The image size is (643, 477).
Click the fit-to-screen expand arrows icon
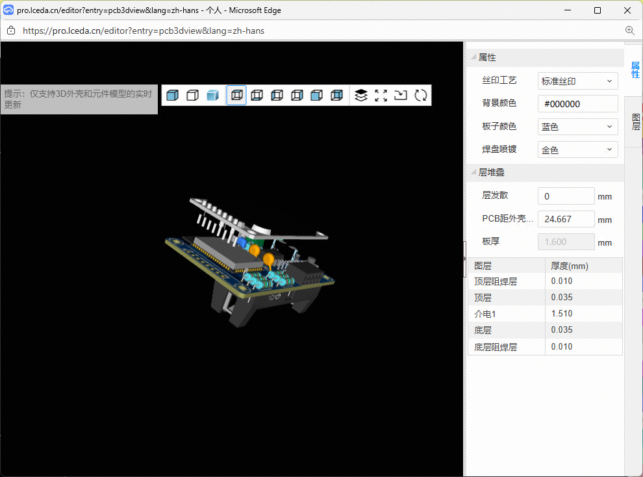coord(381,96)
